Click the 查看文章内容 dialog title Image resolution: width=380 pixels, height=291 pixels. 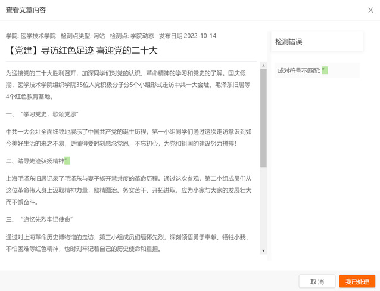26,10
